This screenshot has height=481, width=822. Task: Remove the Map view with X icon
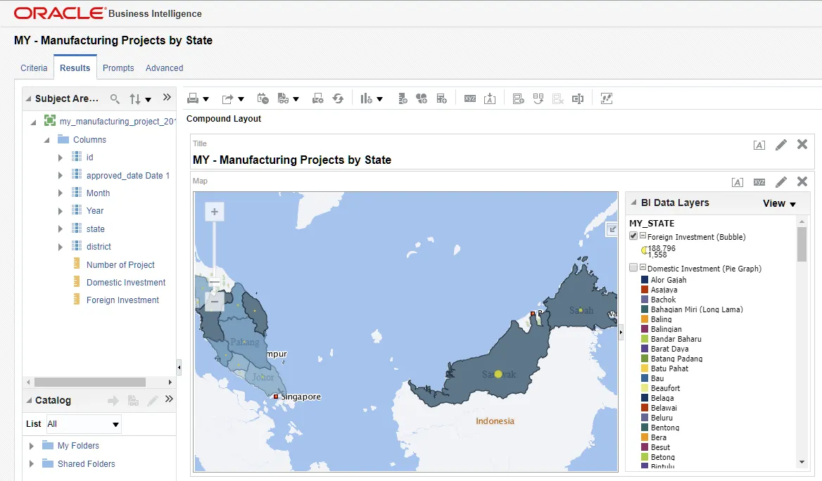point(802,182)
